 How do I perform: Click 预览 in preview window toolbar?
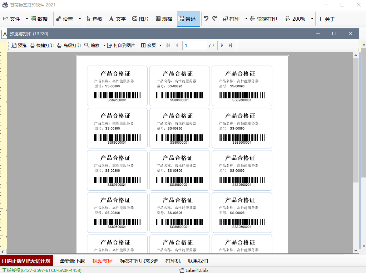pyautogui.click(x=19, y=45)
